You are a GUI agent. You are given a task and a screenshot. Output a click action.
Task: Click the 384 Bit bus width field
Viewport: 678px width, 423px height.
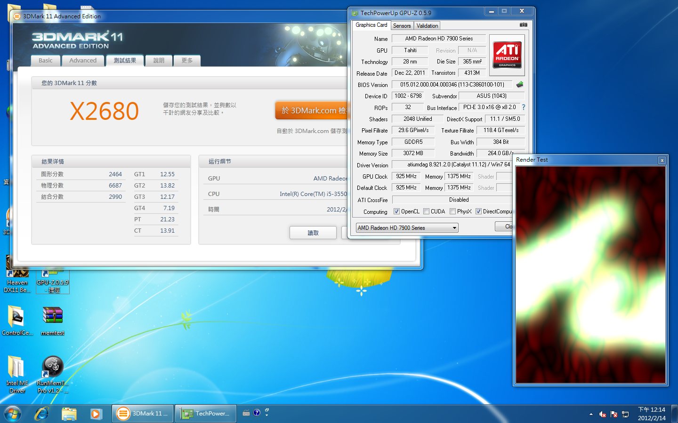click(500, 142)
